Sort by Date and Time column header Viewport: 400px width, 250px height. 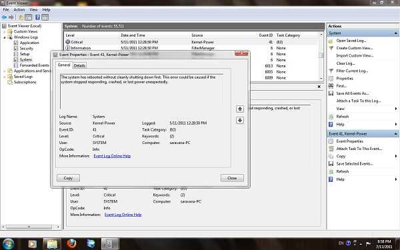coord(133,35)
